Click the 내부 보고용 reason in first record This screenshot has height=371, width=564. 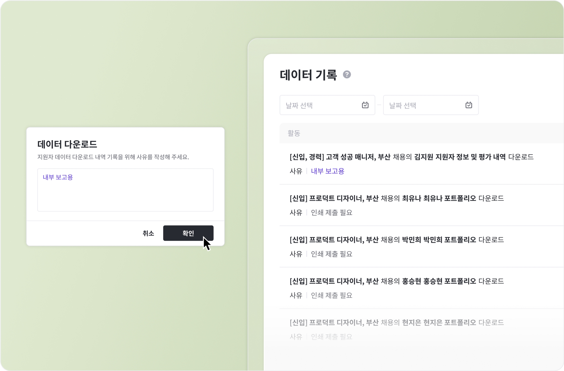coord(327,171)
